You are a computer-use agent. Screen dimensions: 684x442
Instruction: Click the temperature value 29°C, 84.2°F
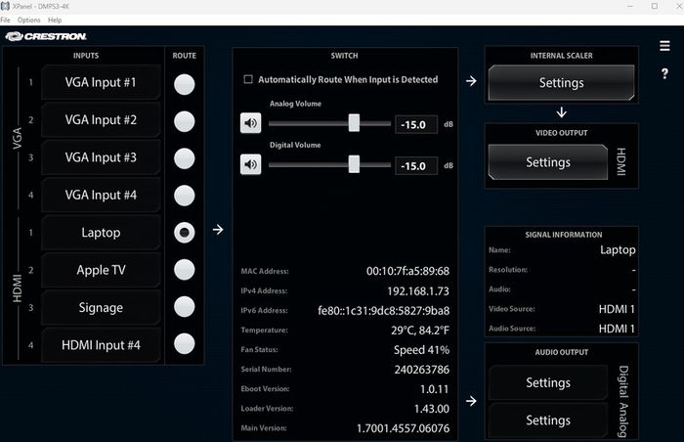[x=419, y=331]
